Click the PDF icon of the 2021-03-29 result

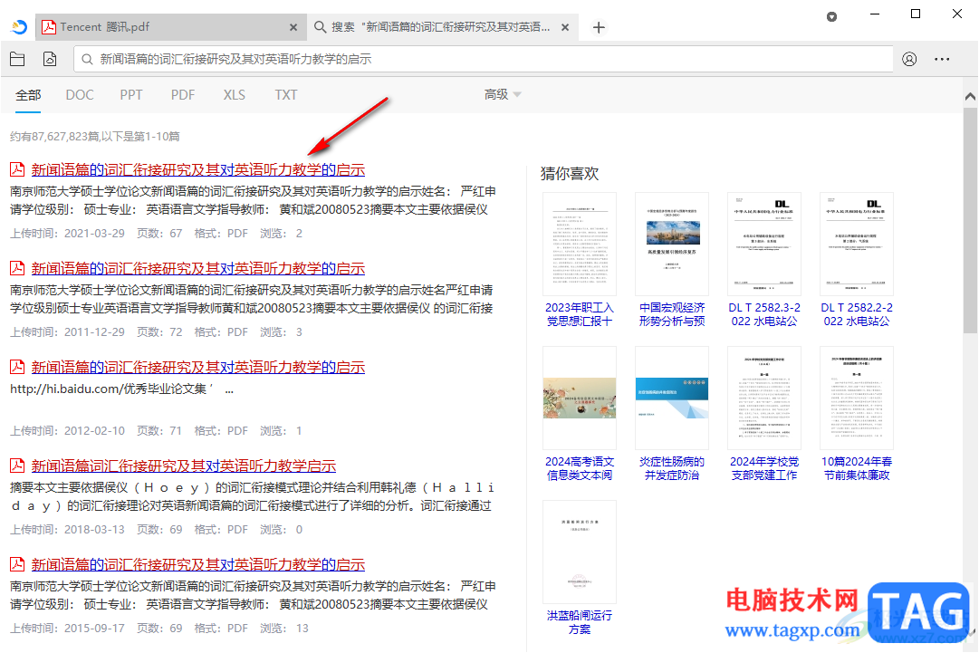pos(17,169)
